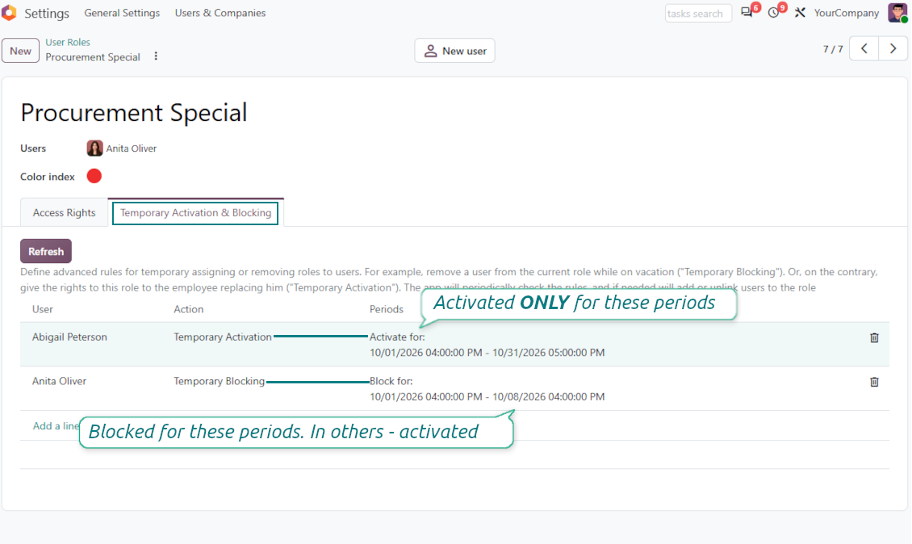Viewport: 912px width, 544px height.
Task: Delete the Abigail Peterson rule line
Action: (x=874, y=338)
